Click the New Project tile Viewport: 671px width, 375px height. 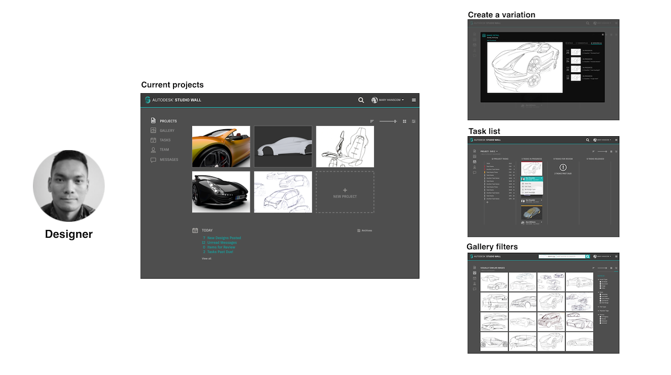tap(345, 192)
